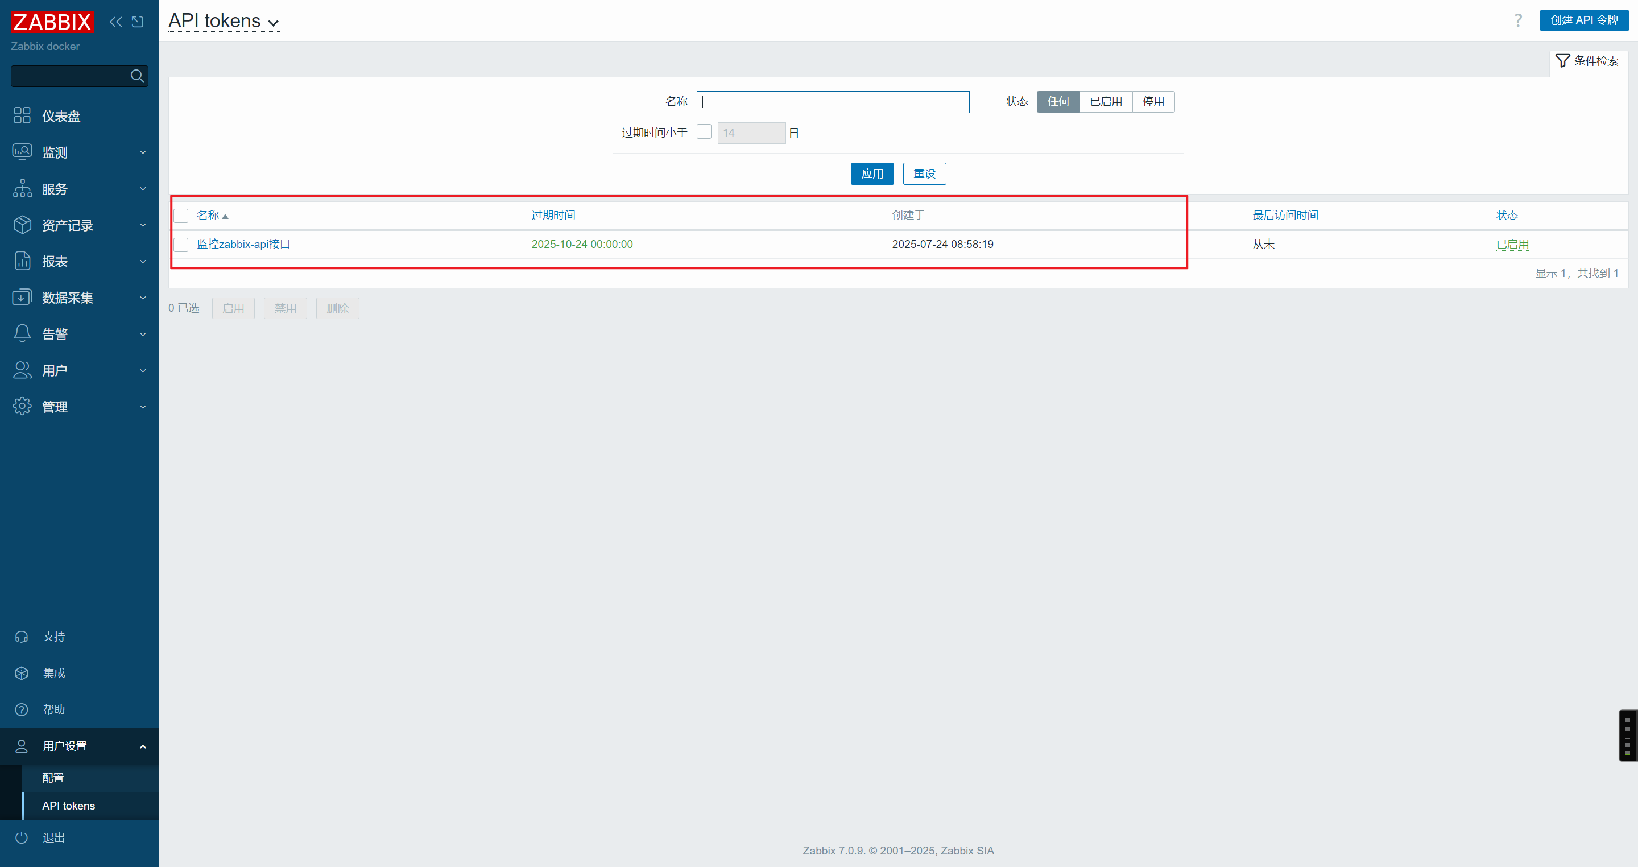This screenshot has height=867, width=1638.
Task: Expand the 告警 menu chevron
Action: (143, 334)
